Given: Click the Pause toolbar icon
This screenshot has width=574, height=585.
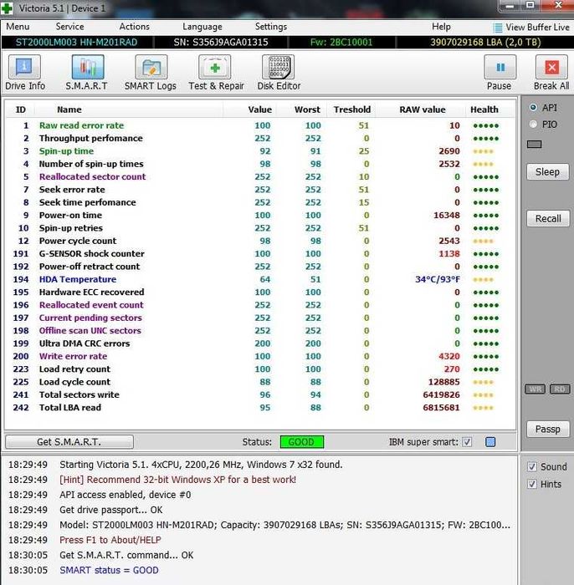Looking at the screenshot, I should tap(500, 67).
